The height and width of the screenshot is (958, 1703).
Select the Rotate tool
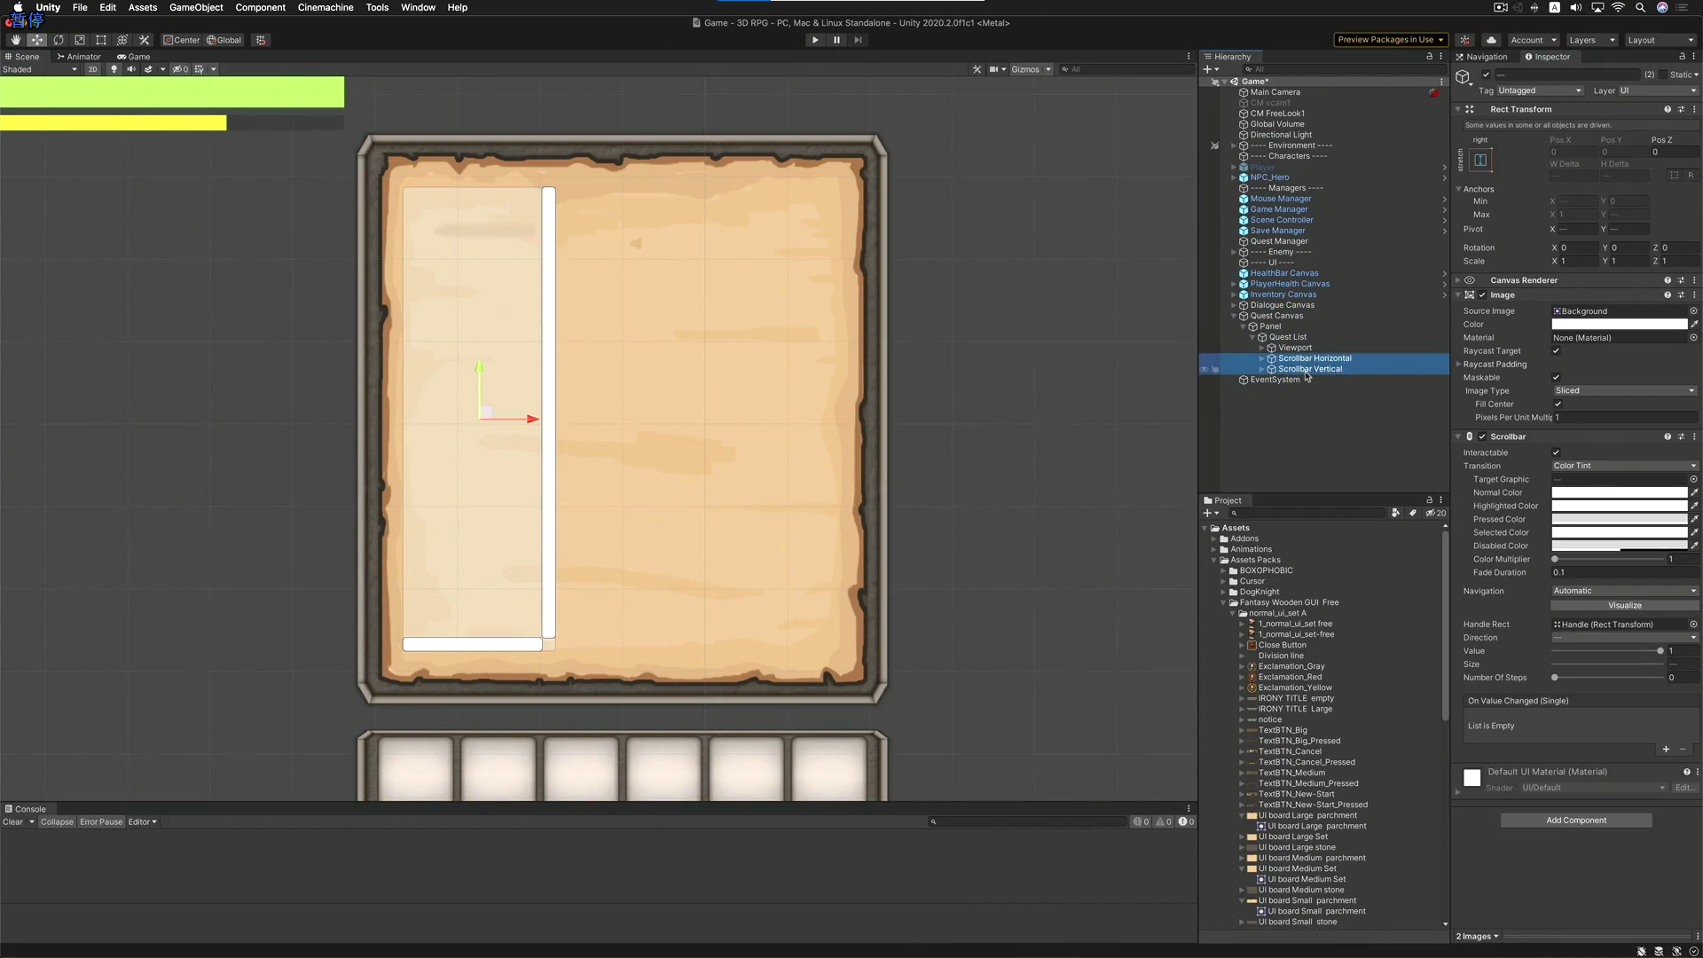click(x=59, y=40)
